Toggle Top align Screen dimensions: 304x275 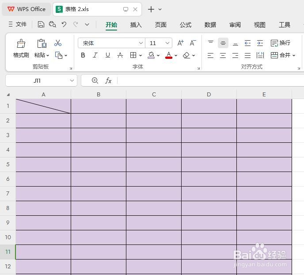(211, 43)
